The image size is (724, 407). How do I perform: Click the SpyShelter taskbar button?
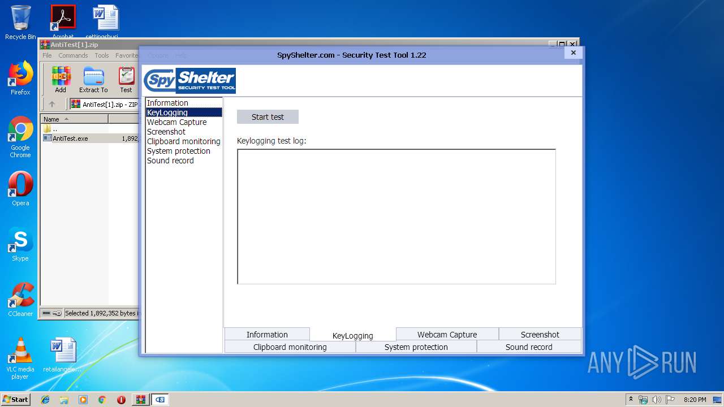tap(160, 400)
